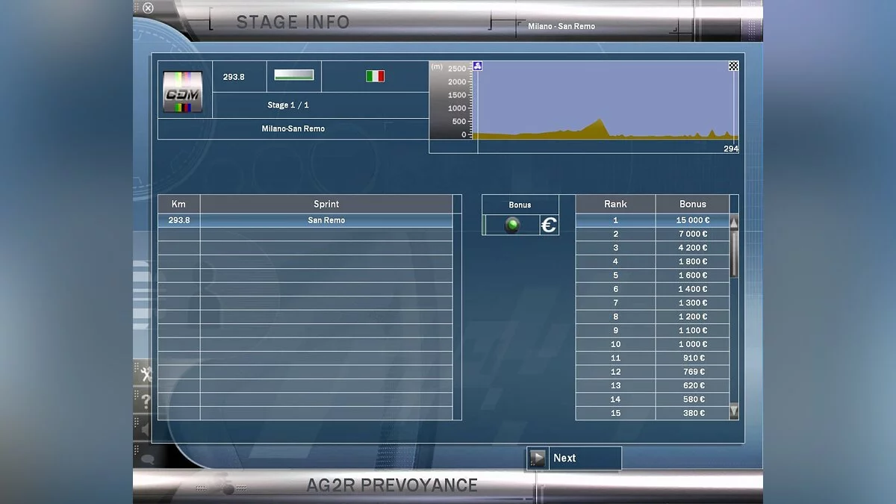Click the Sprint column header
Viewport: 896px width, 504px height.
tap(326, 204)
